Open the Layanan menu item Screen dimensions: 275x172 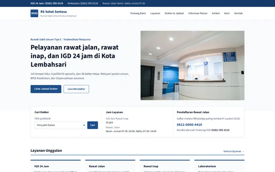point(155,13)
